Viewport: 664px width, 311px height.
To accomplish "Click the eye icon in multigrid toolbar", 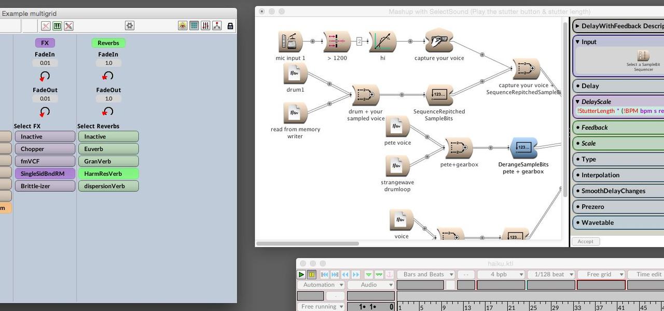I will coord(183,25).
